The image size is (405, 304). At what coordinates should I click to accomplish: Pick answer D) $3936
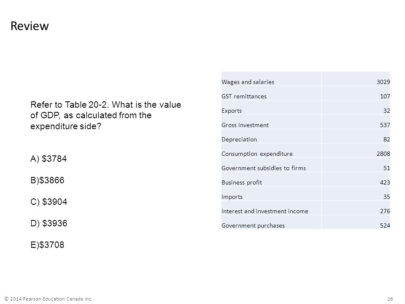(49, 223)
